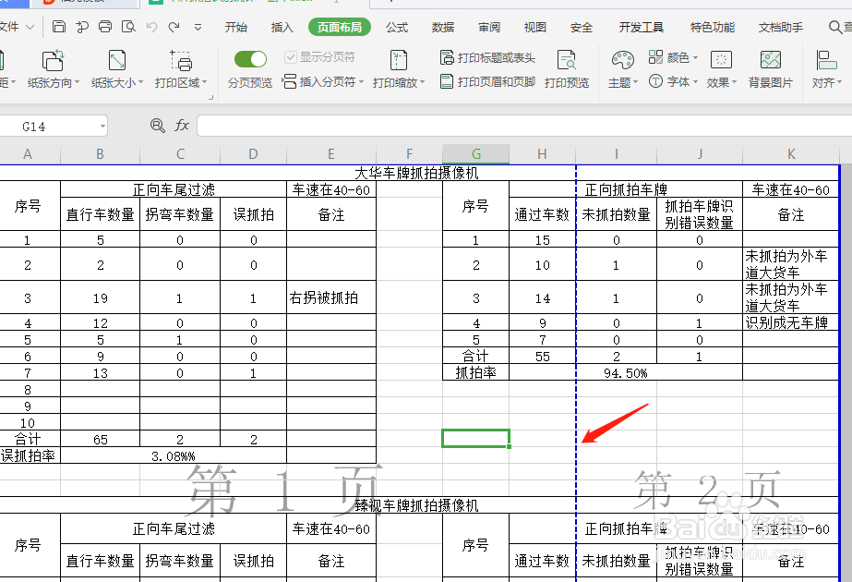Select column D header

point(253,154)
